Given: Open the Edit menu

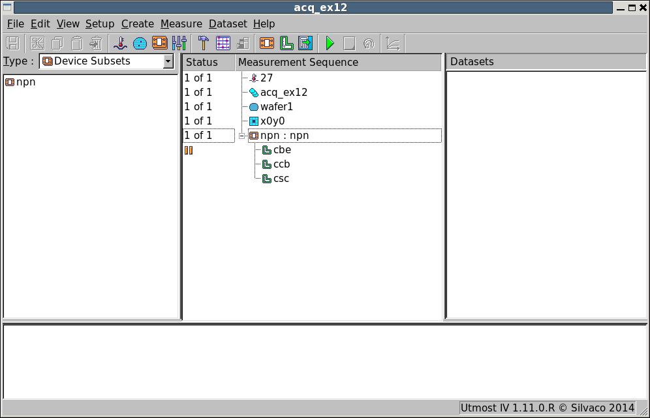Looking at the screenshot, I should click(40, 24).
